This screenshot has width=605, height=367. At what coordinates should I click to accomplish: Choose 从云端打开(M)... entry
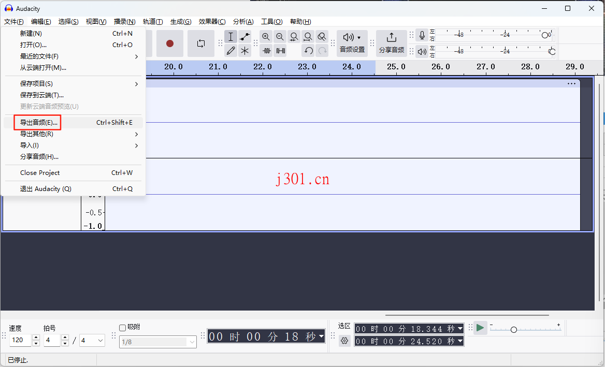(74, 68)
